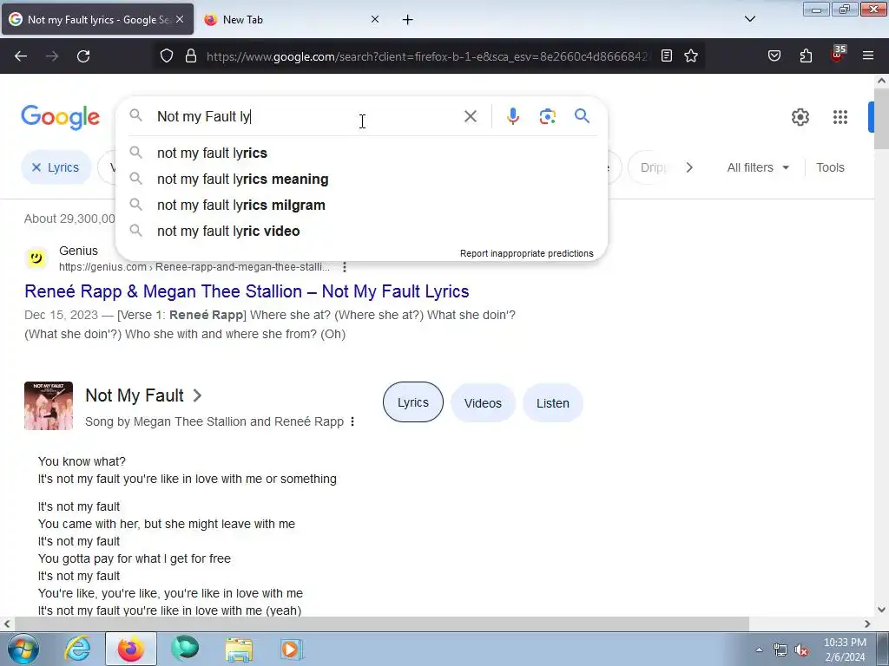Click in the Google search input field

pyautogui.click(x=306, y=116)
